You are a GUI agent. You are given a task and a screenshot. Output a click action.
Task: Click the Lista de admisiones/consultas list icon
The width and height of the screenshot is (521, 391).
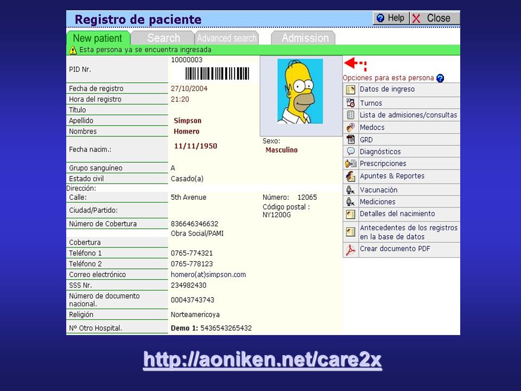coord(350,115)
